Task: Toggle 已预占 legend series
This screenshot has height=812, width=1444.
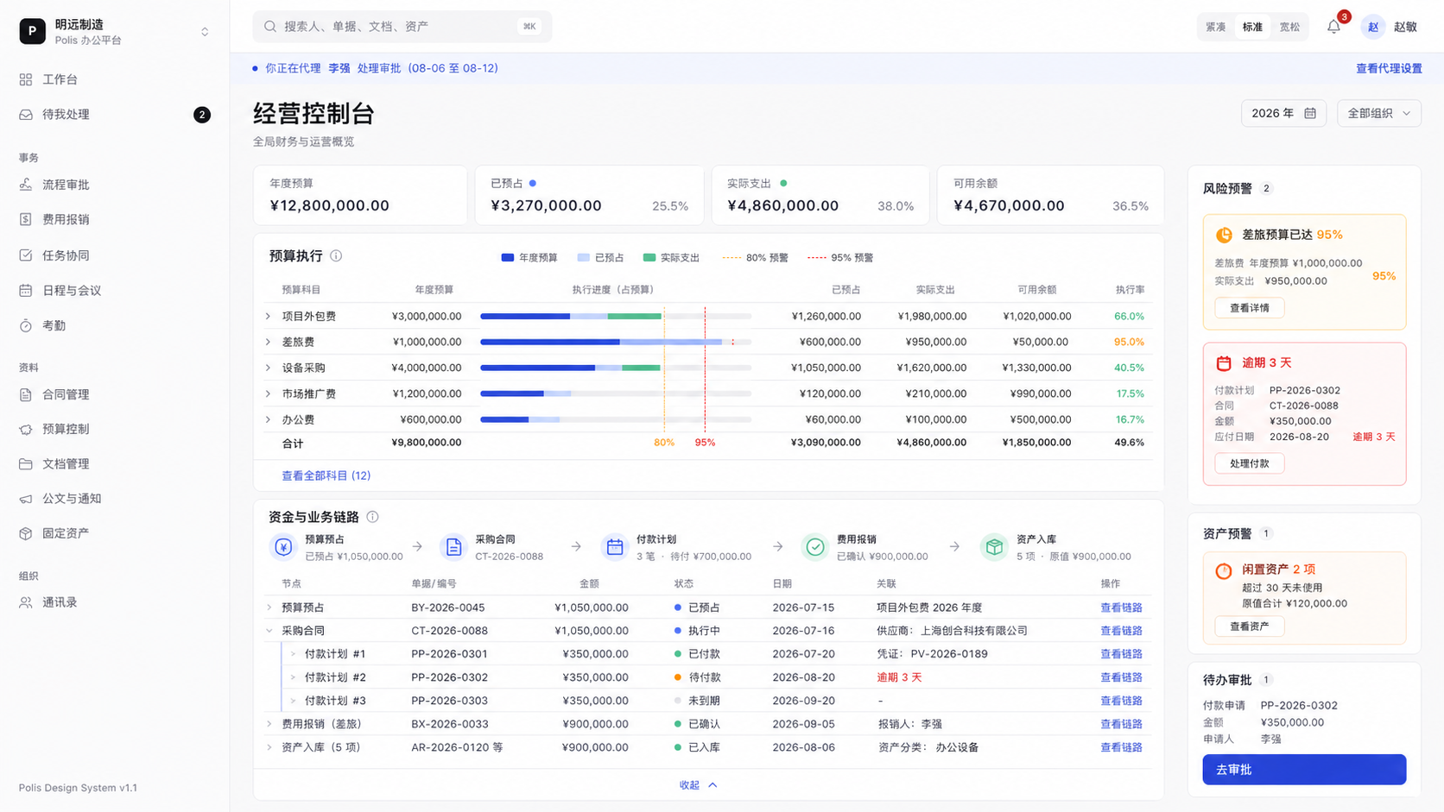Action: click(600, 258)
